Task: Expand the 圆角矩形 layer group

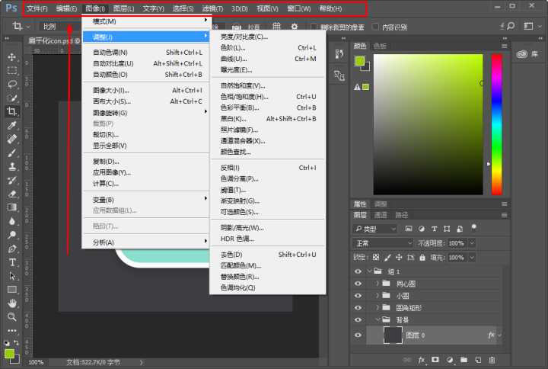Action: 377,308
